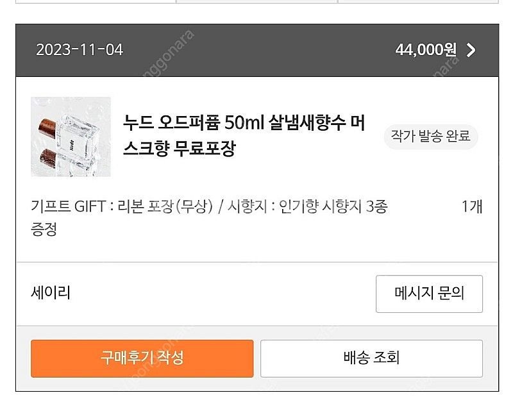The width and height of the screenshot is (513, 418).
Task: Click the 증정 text under the gift option
Action: (44, 229)
